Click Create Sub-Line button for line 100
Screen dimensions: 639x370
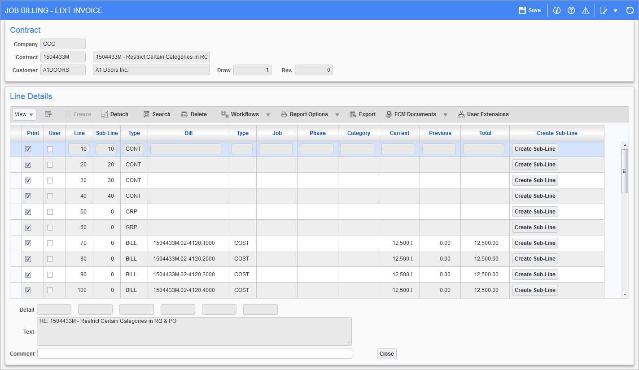pyautogui.click(x=535, y=290)
